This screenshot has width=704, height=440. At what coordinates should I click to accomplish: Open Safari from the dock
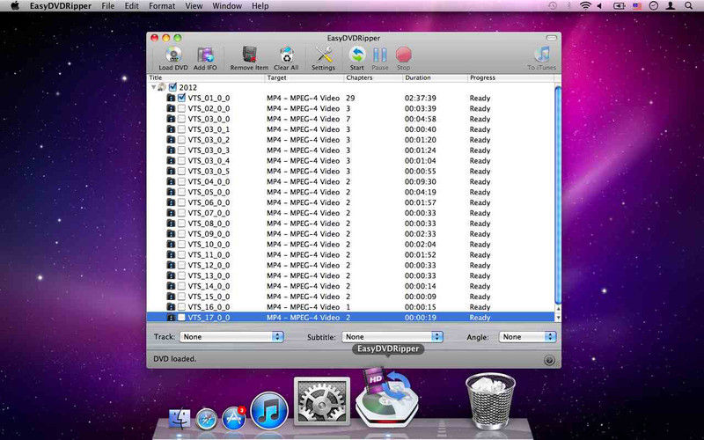tap(206, 419)
